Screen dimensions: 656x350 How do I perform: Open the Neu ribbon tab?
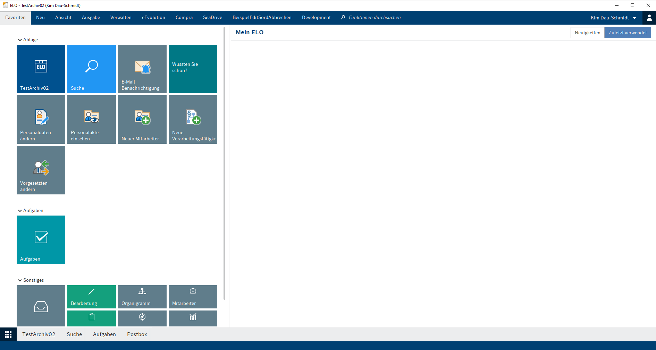tap(40, 18)
